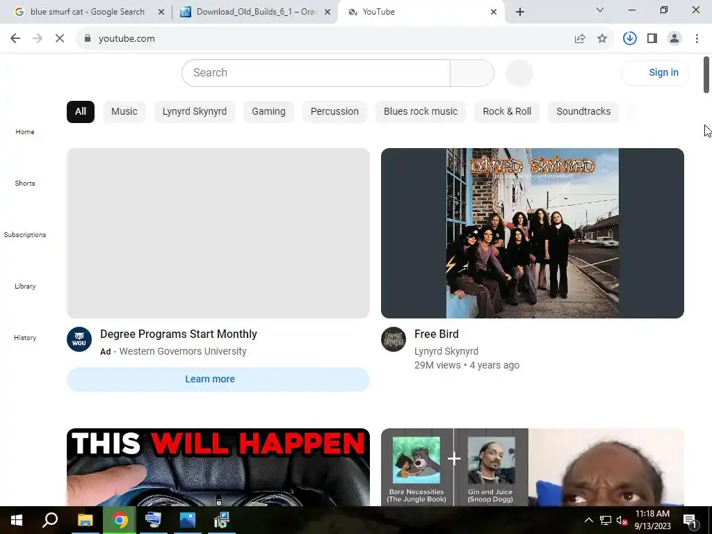Click the grey ad thumbnail placeholder
Viewport: 712px width, 534px height.
[218, 234]
